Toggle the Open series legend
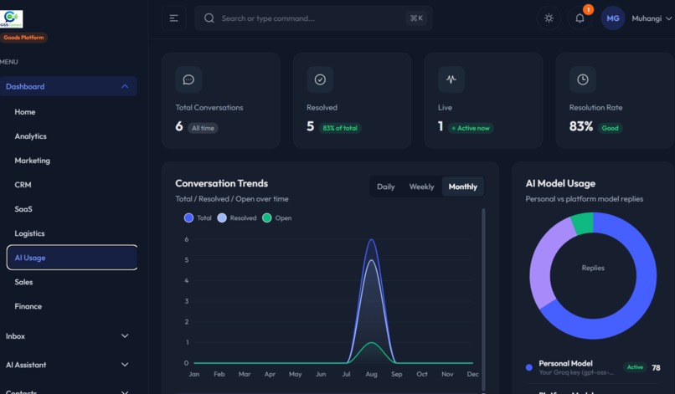Screen dimensions: 675x394 277,218
